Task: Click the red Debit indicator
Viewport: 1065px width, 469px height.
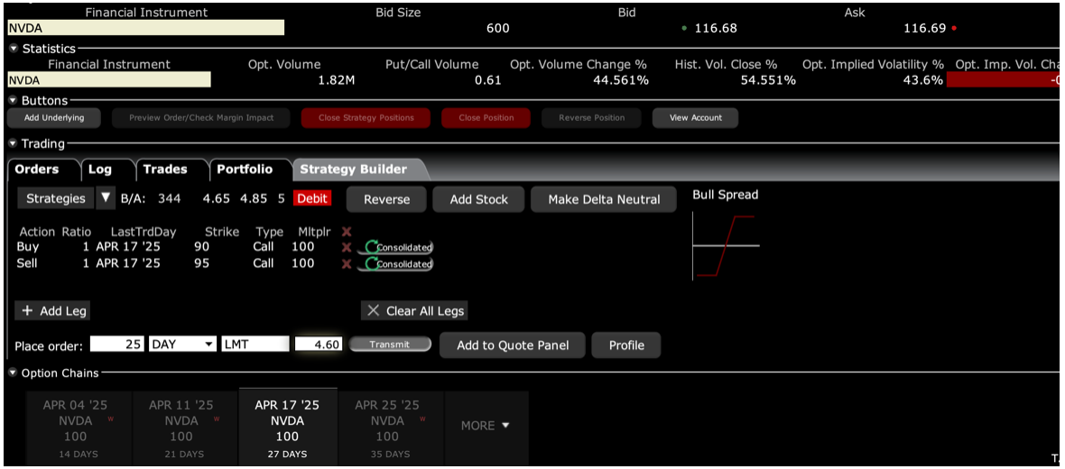Action: [312, 198]
